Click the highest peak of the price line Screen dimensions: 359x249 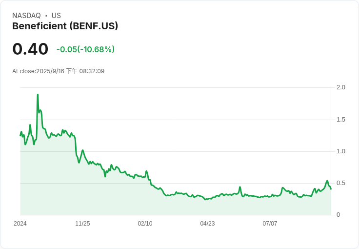pyautogui.click(x=38, y=95)
